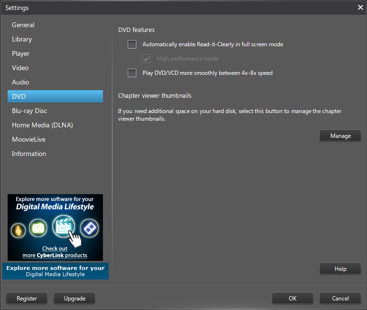Viewport: 367px width, 310px height.
Task: Click the blue Digital Media Lifestyle banner strip
Action: tap(55, 271)
